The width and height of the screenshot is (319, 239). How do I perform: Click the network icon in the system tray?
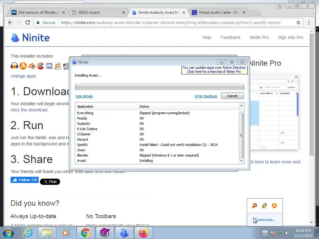click(x=280, y=233)
